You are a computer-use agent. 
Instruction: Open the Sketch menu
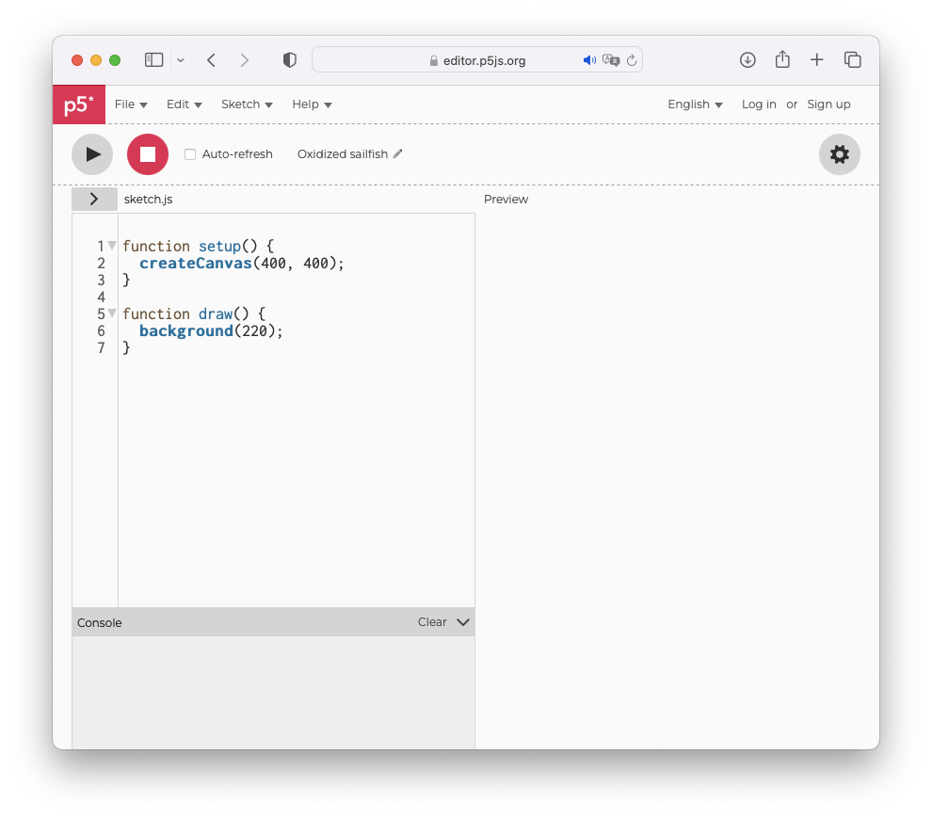247,104
